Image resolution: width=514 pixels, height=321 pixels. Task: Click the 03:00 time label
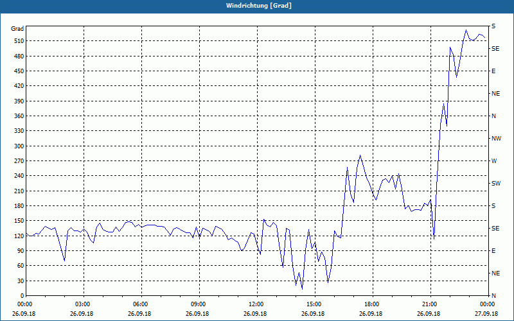coord(84,304)
